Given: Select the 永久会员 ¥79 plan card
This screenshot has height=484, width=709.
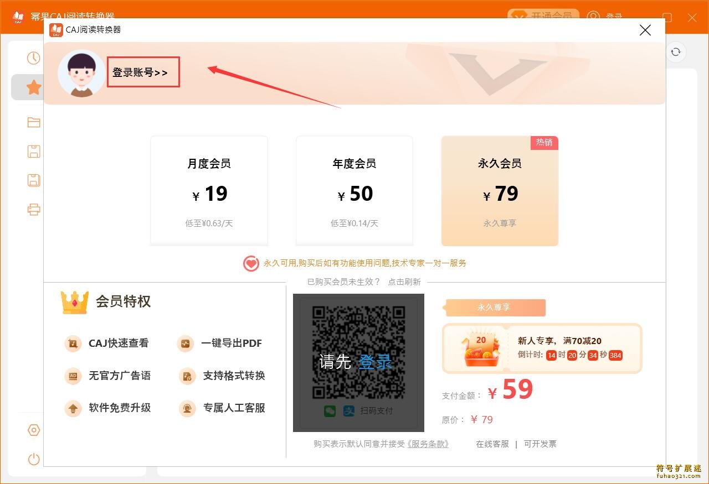Looking at the screenshot, I should [500, 191].
